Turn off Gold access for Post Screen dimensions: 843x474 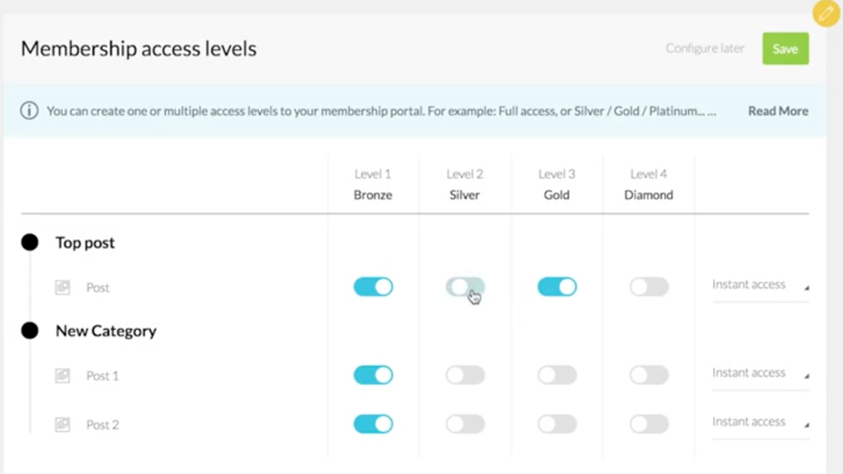pos(557,287)
